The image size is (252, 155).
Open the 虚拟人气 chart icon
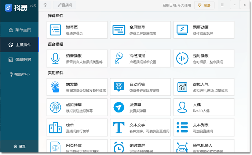click(182, 87)
